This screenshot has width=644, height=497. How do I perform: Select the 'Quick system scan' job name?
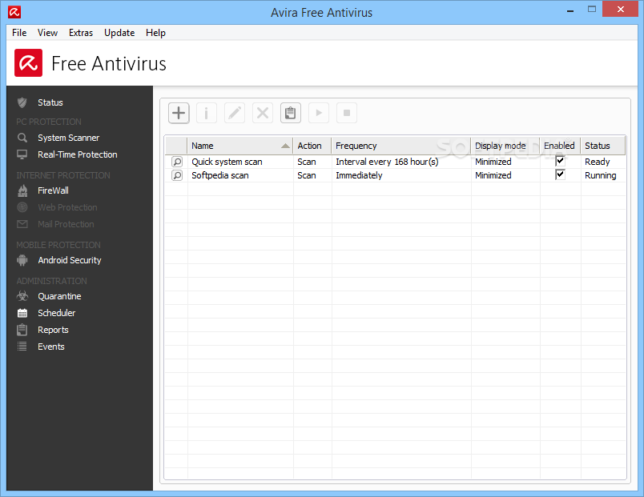pyautogui.click(x=227, y=162)
